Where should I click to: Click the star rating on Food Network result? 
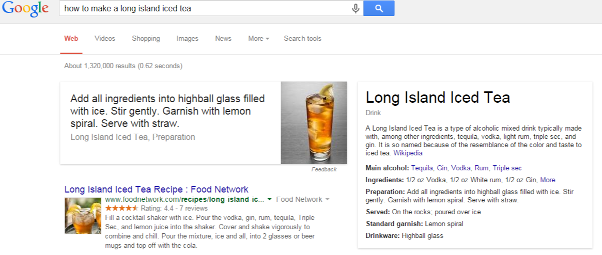[121, 209]
